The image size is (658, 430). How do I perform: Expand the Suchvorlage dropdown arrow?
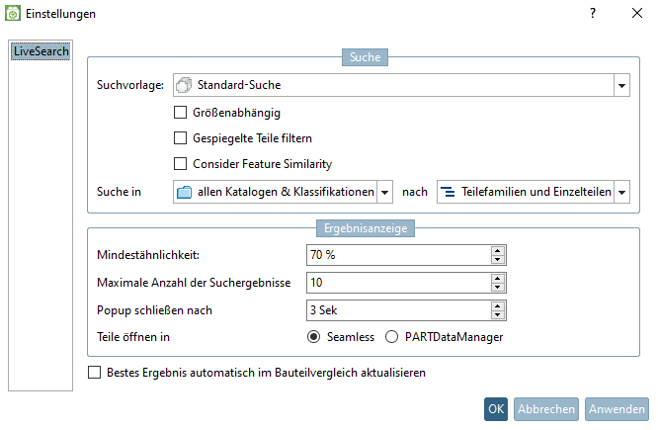[x=621, y=86]
